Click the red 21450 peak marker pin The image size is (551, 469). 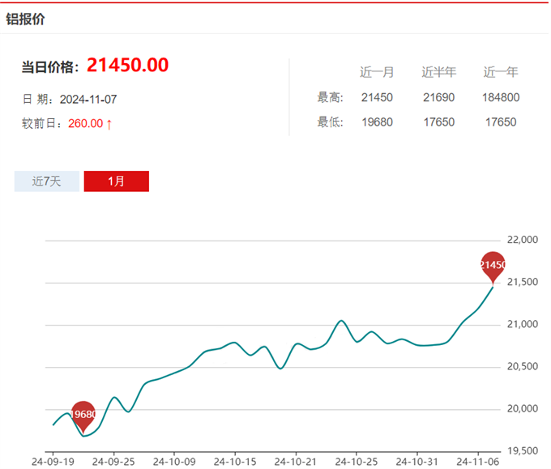pos(493,265)
